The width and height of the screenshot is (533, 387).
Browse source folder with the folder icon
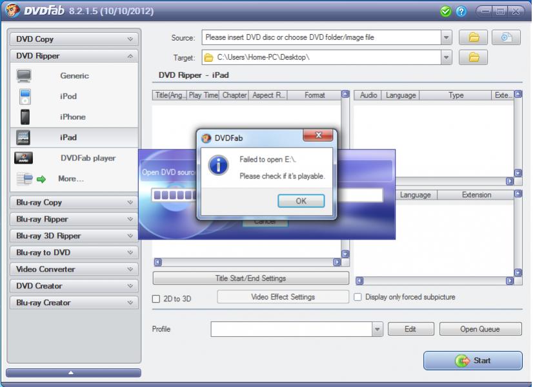(474, 37)
